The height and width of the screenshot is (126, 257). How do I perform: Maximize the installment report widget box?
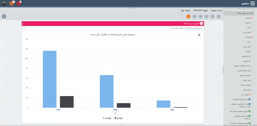pyautogui.click(x=23, y=24)
